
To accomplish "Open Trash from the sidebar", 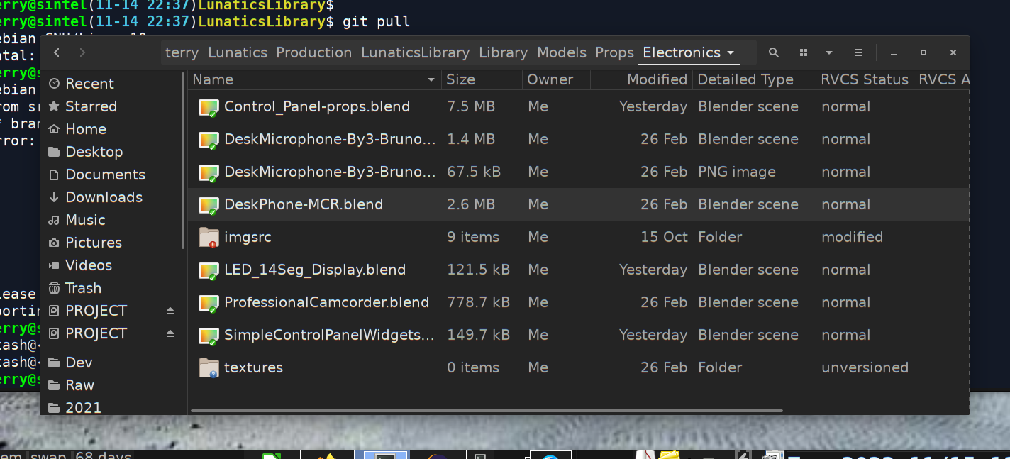I will click(83, 288).
